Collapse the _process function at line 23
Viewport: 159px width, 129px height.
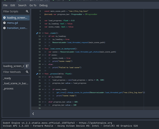point(43,74)
